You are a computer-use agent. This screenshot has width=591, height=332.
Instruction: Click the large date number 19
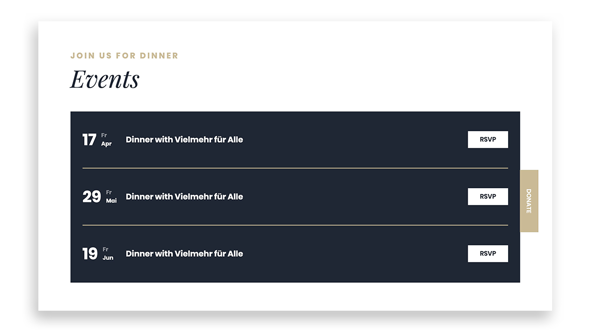pyautogui.click(x=90, y=254)
